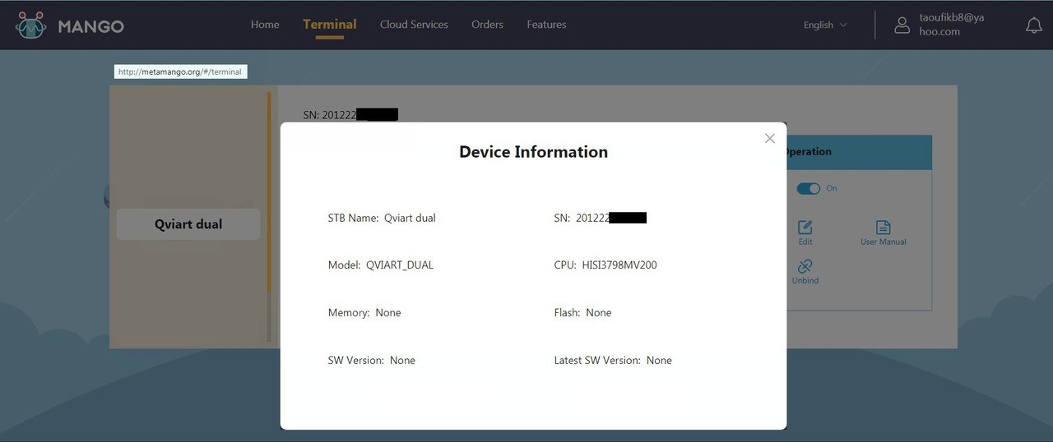Select the Terminal tab

pyautogui.click(x=329, y=25)
